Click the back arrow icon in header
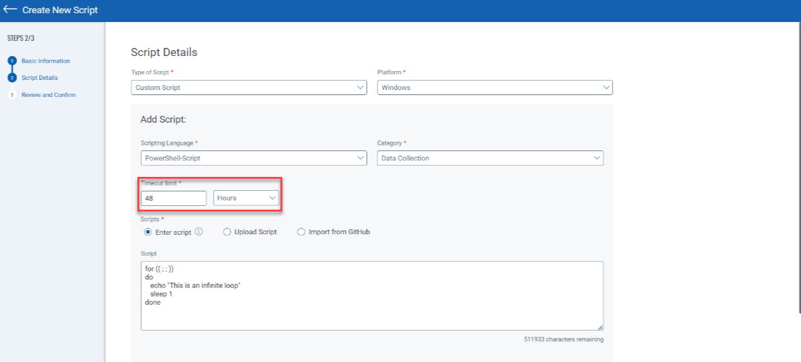The height and width of the screenshot is (362, 801). pyautogui.click(x=10, y=10)
